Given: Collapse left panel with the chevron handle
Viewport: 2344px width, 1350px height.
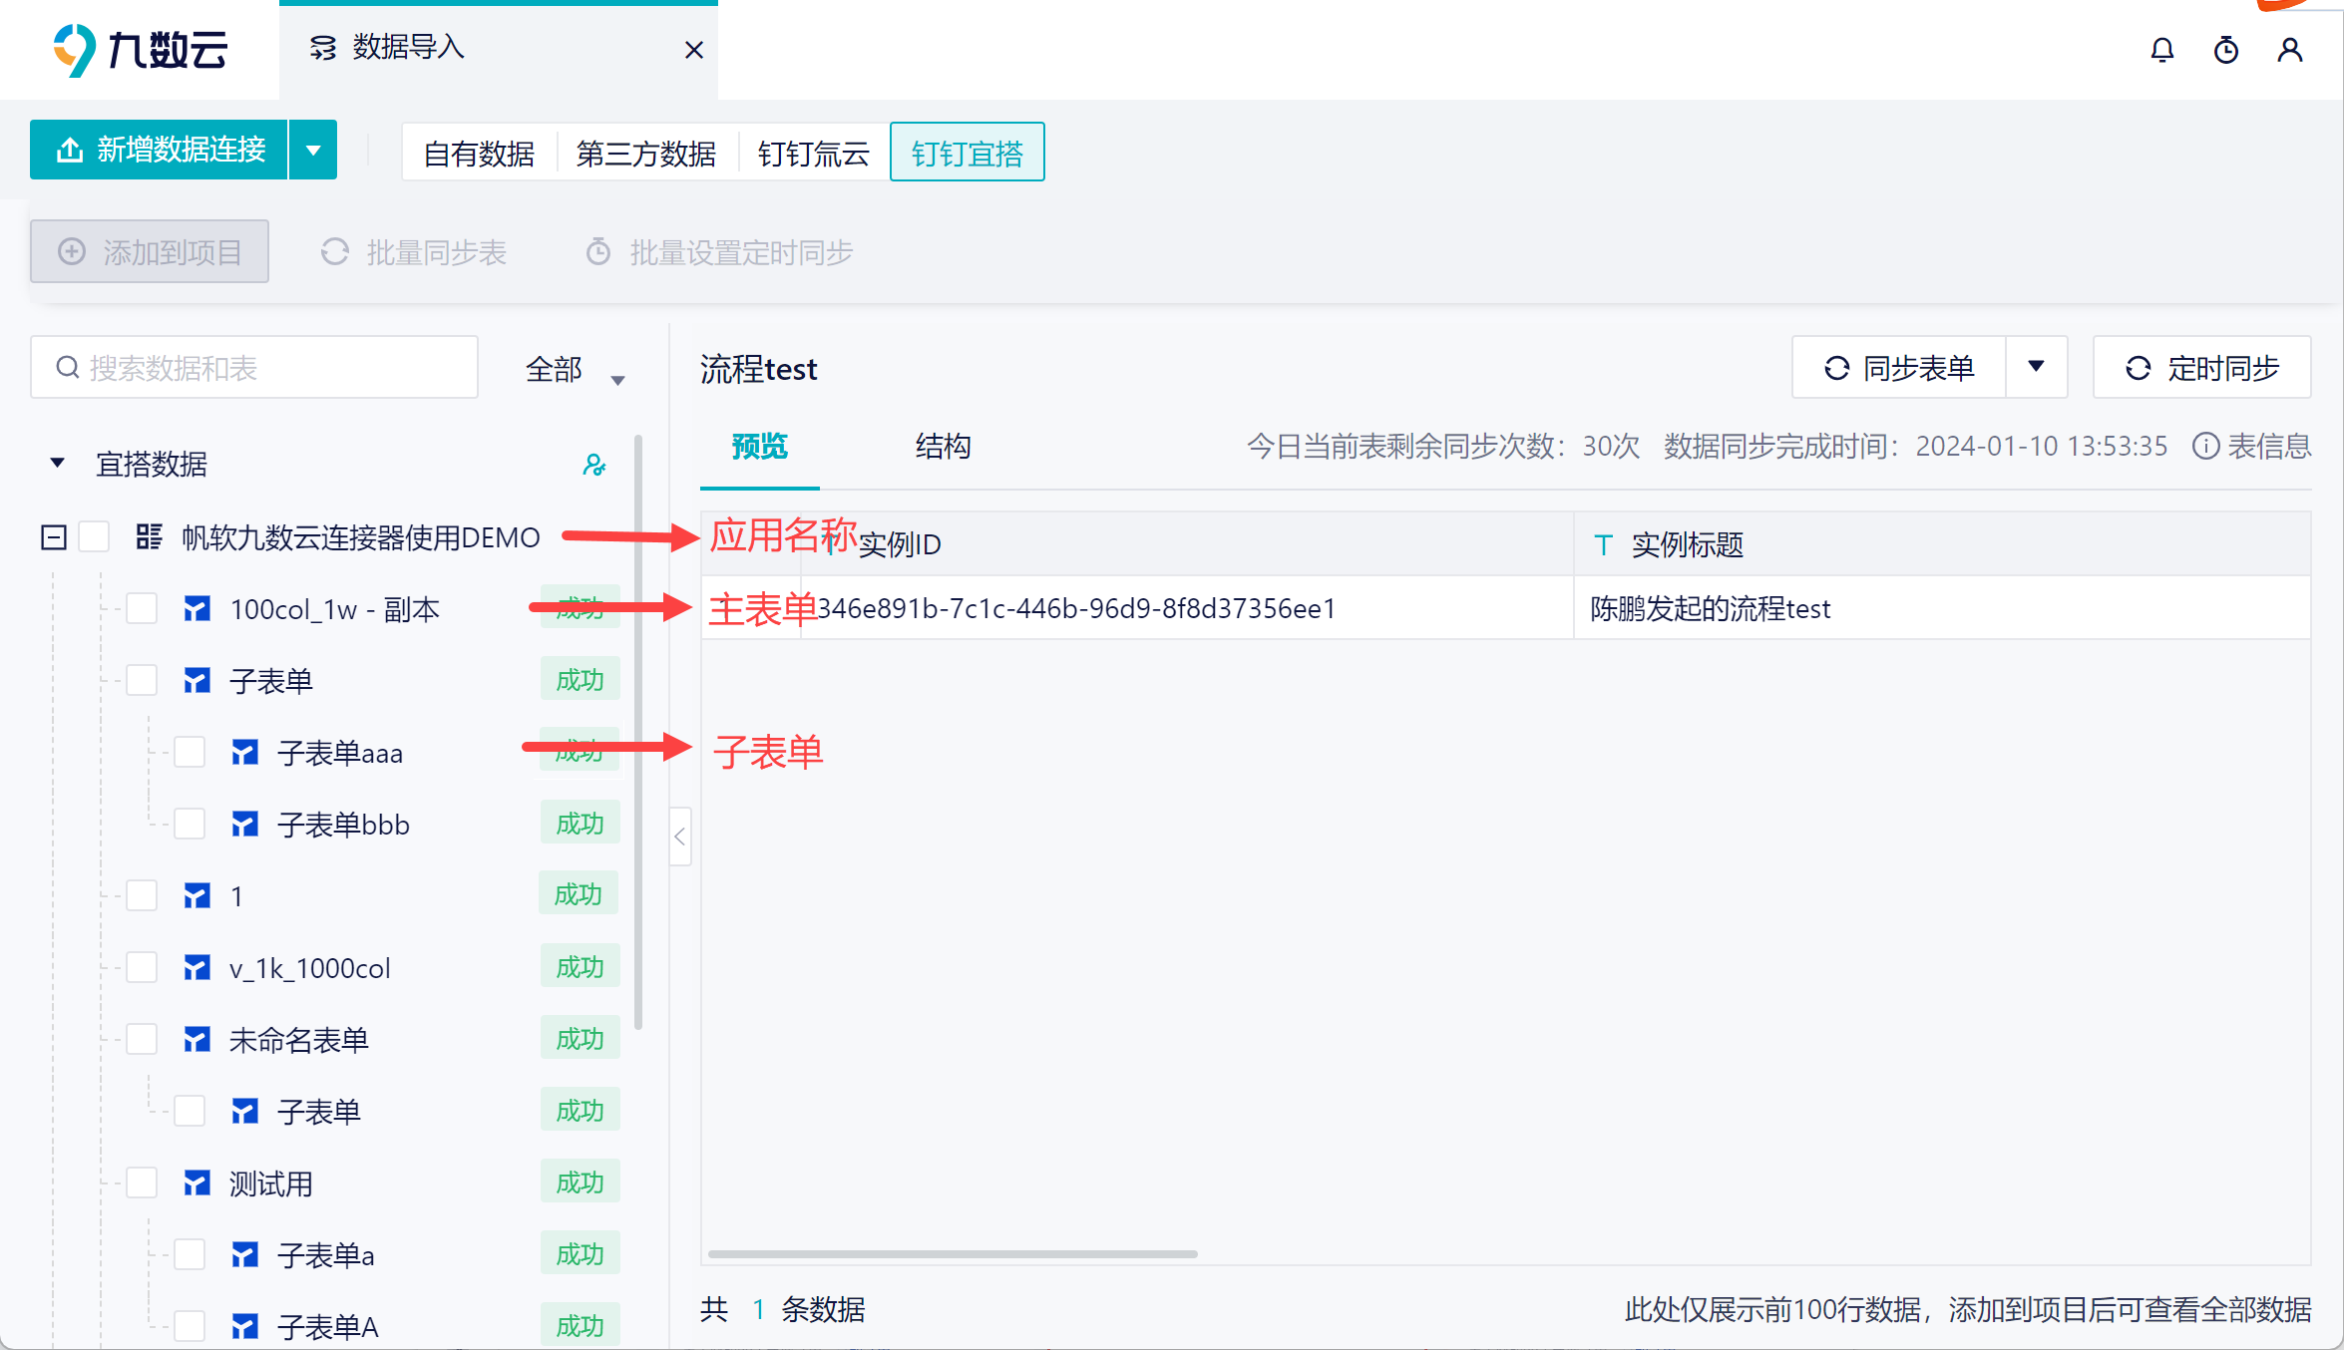Looking at the screenshot, I should pyautogui.click(x=680, y=837).
